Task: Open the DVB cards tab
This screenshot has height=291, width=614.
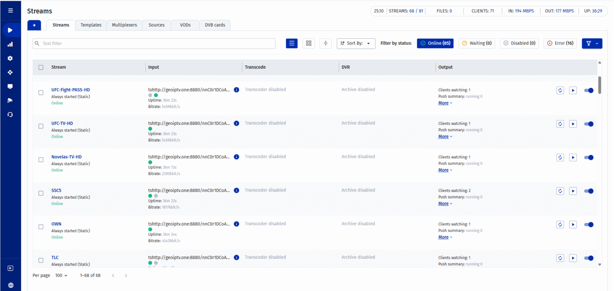Action: [x=215, y=25]
